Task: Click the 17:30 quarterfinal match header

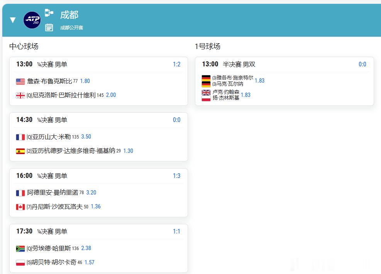Action: point(98,232)
